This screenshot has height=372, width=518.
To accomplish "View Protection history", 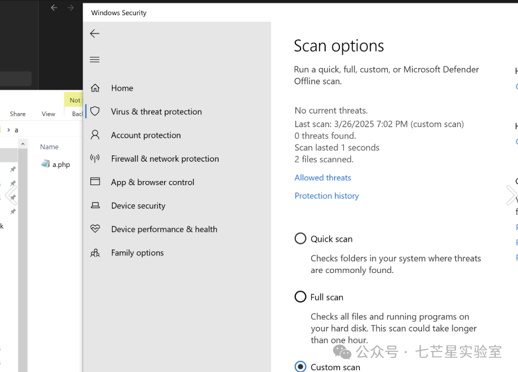I will point(326,196).
